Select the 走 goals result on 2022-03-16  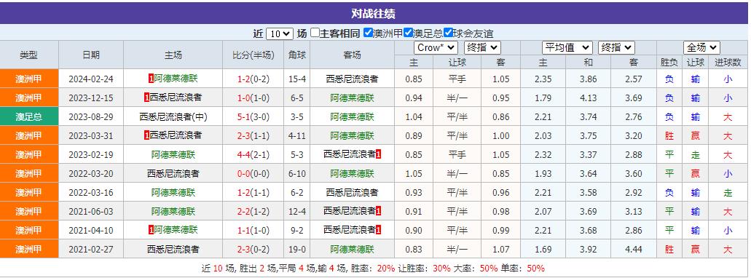point(728,193)
